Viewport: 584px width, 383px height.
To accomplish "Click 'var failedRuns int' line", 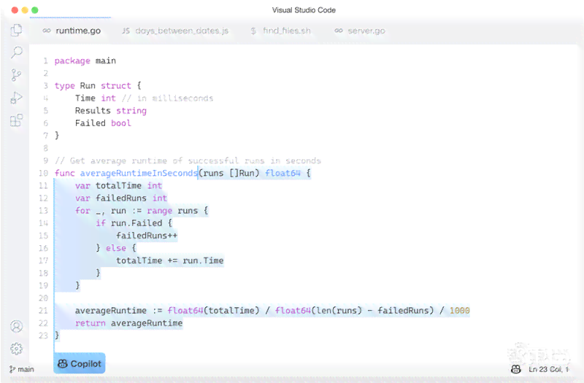I will point(121,198).
